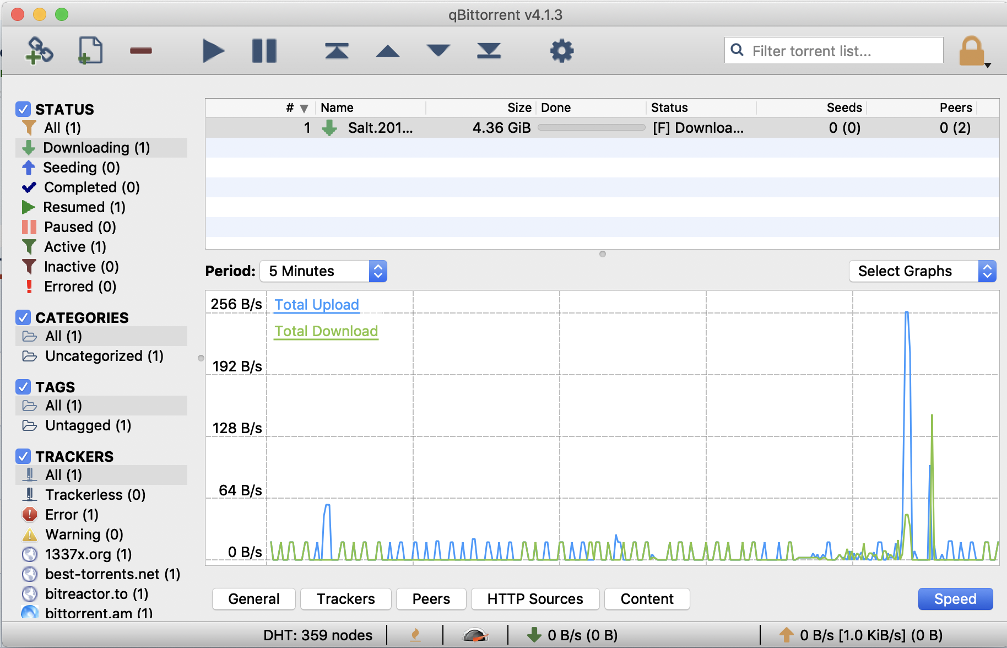The image size is (1007, 648).
Task: Select Completed (0) status filter
Action: coord(101,187)
